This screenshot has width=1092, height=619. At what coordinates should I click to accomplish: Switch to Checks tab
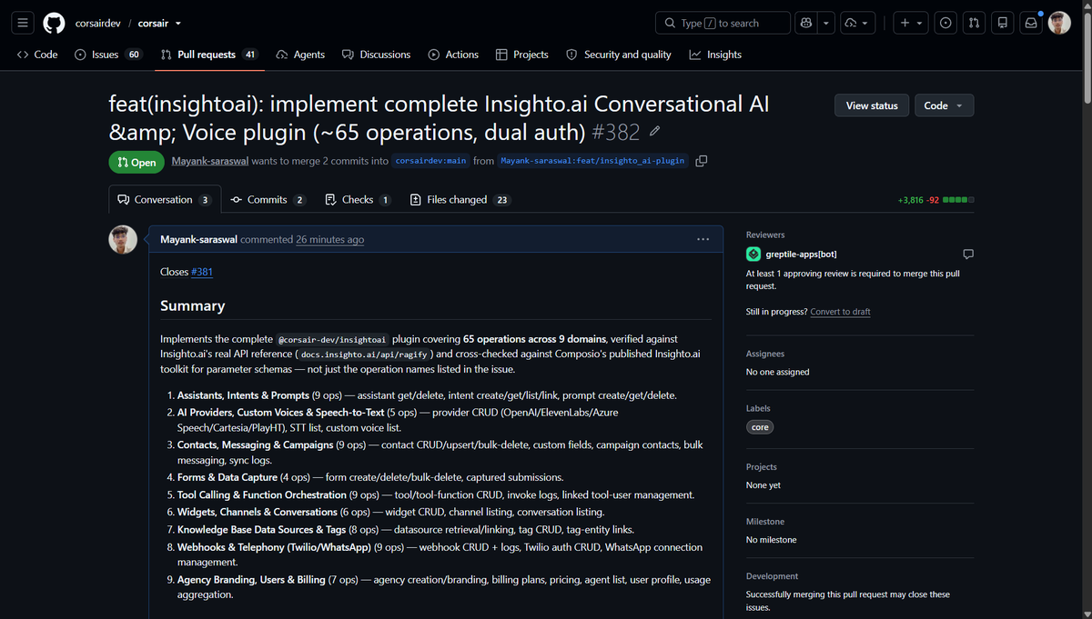coord(358,200)
